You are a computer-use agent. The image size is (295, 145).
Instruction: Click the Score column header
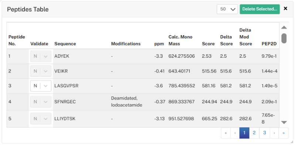point(208,44)
